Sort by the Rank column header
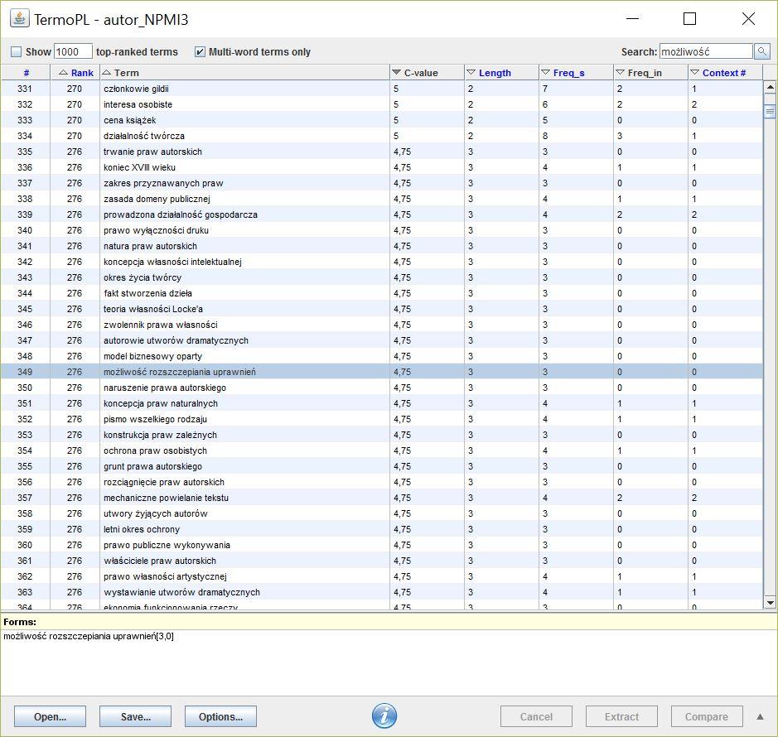Screen dimensions: 778x737 coord(75,72)
